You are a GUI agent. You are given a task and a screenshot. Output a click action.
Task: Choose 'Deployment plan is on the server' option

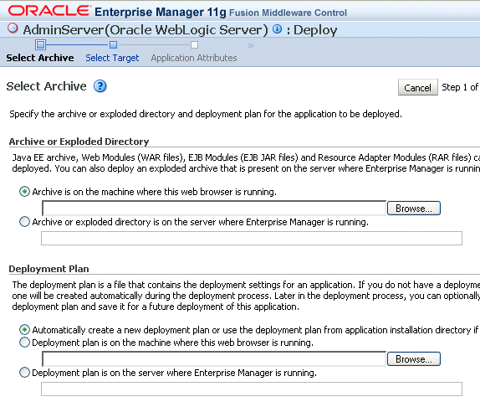click(24, 373)
